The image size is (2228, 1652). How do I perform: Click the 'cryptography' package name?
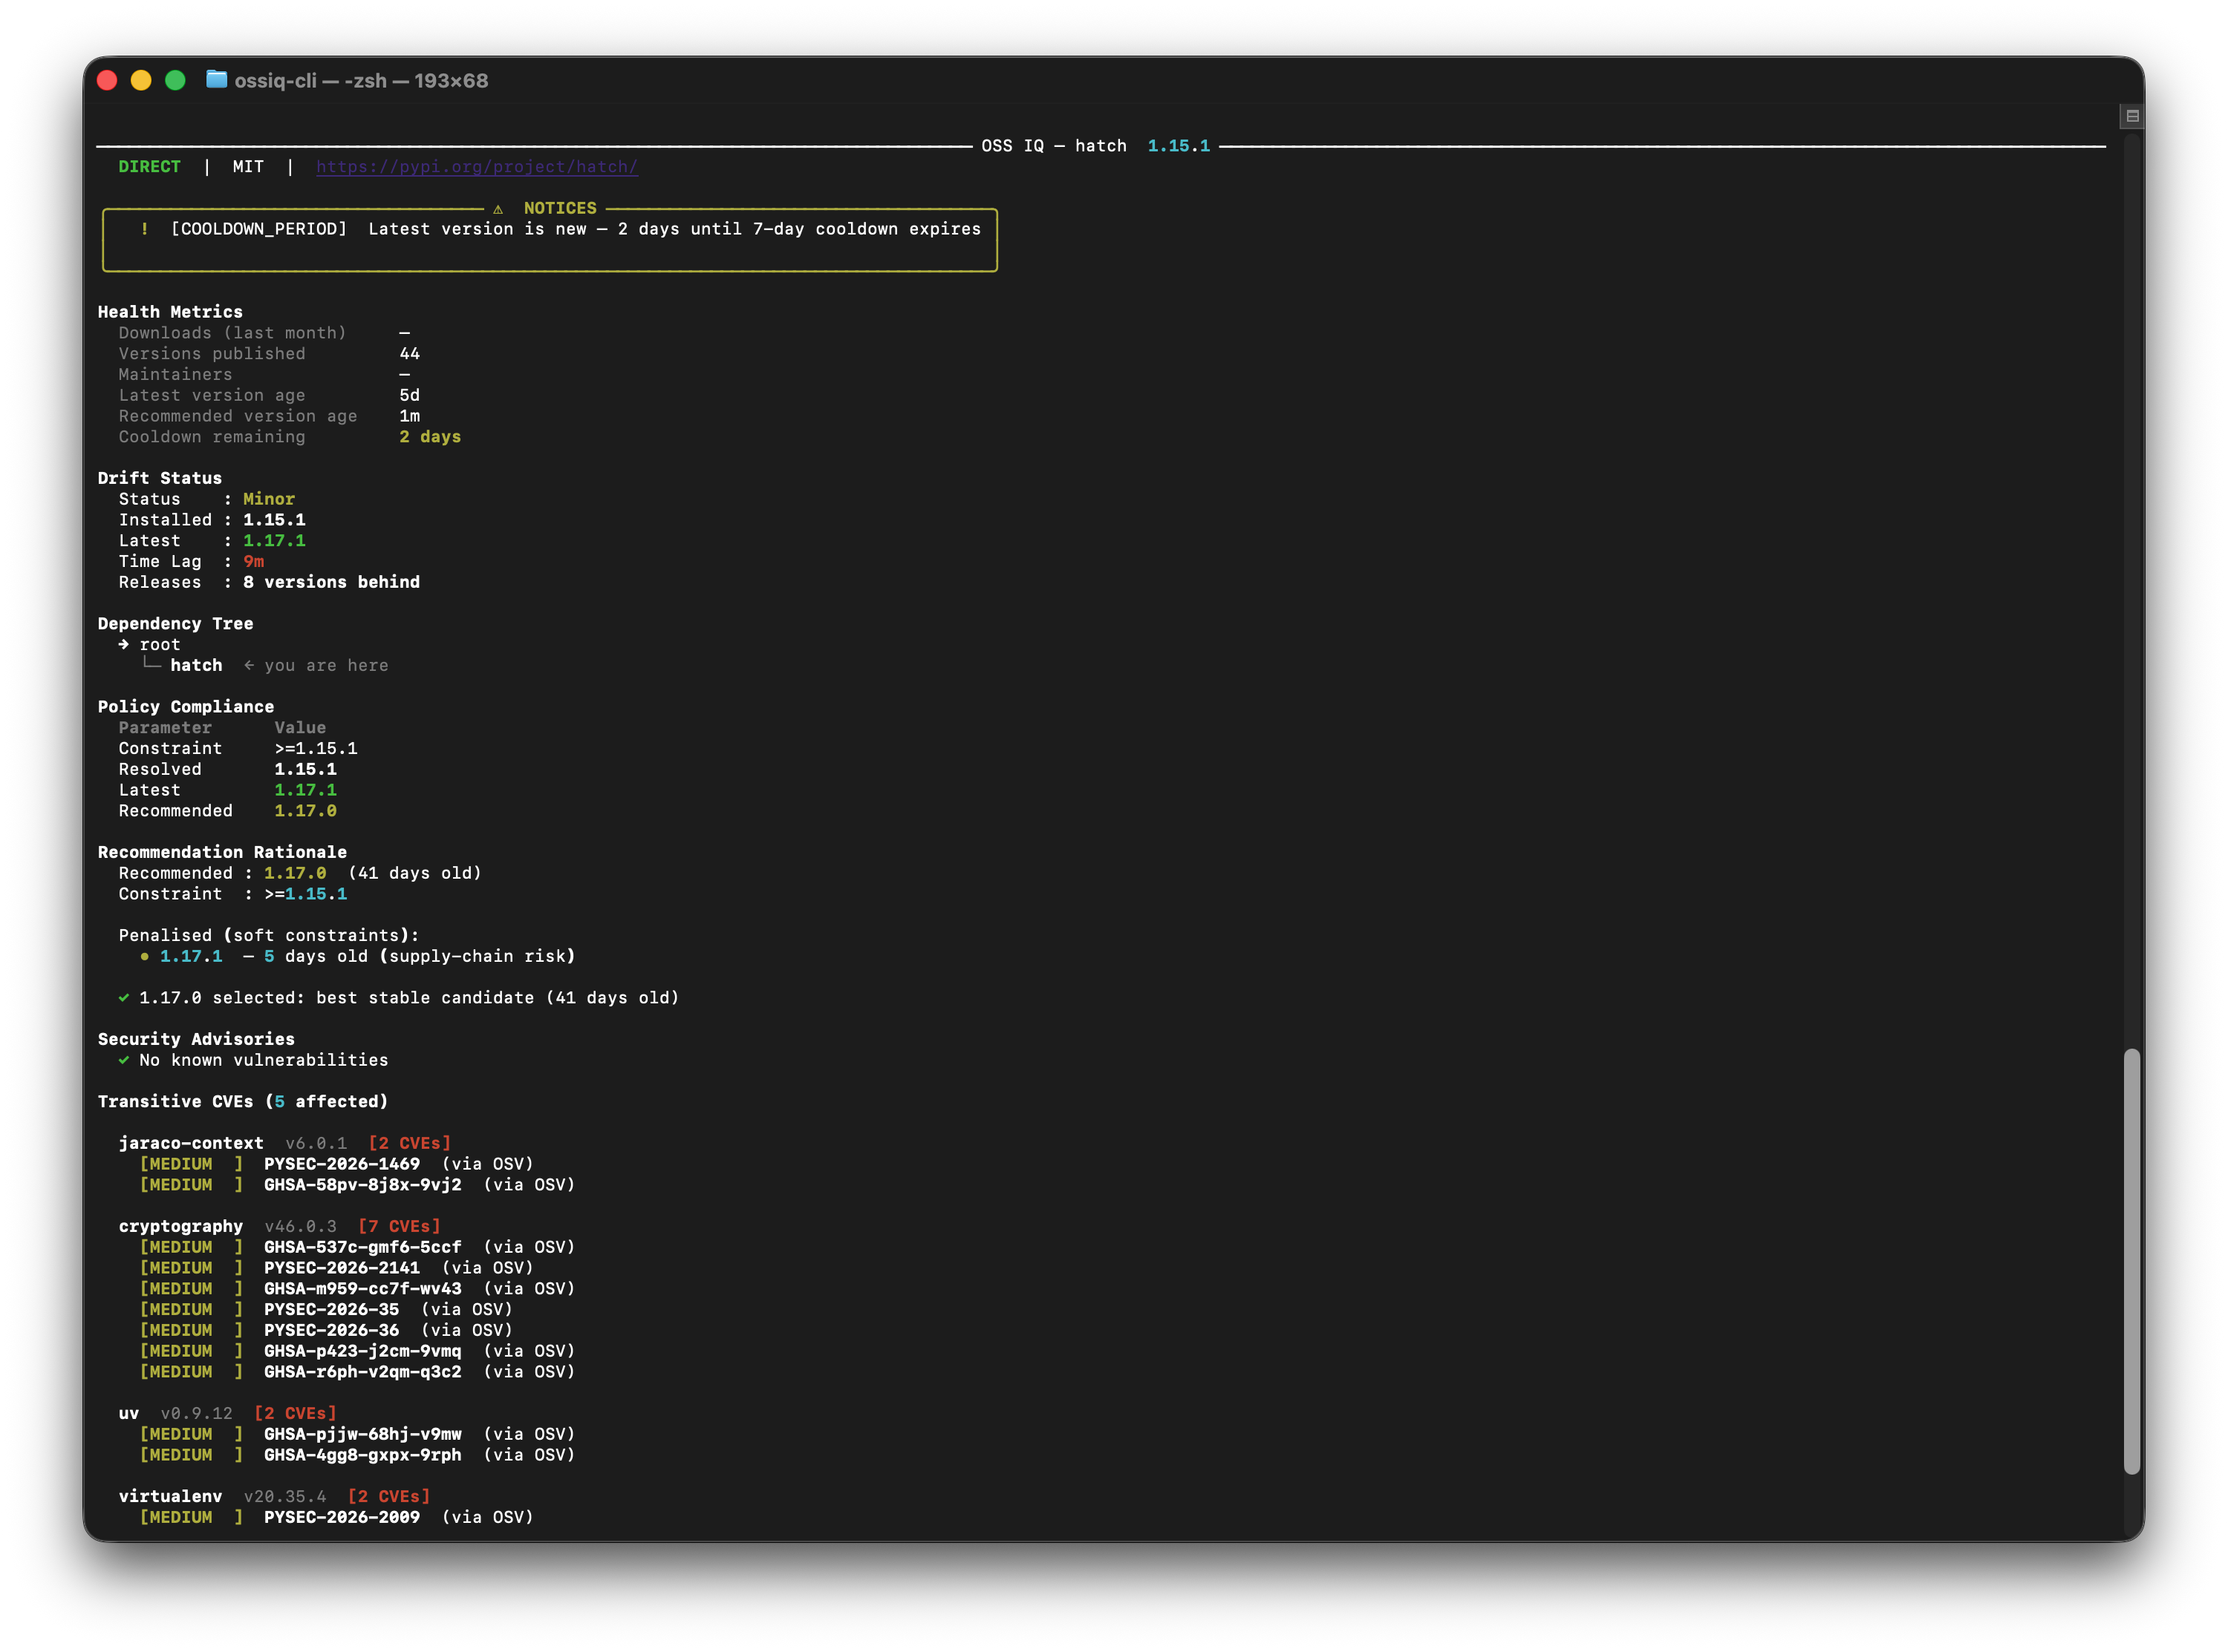(181, 1227)
